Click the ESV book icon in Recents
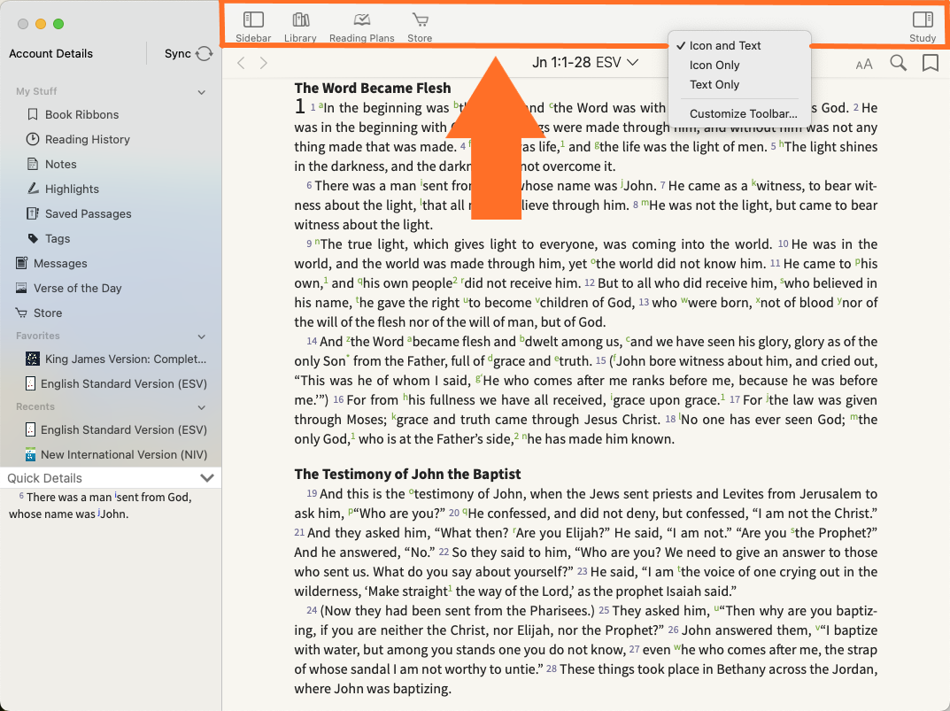Viewport: 950px width, 711px height. coord(30,429)
